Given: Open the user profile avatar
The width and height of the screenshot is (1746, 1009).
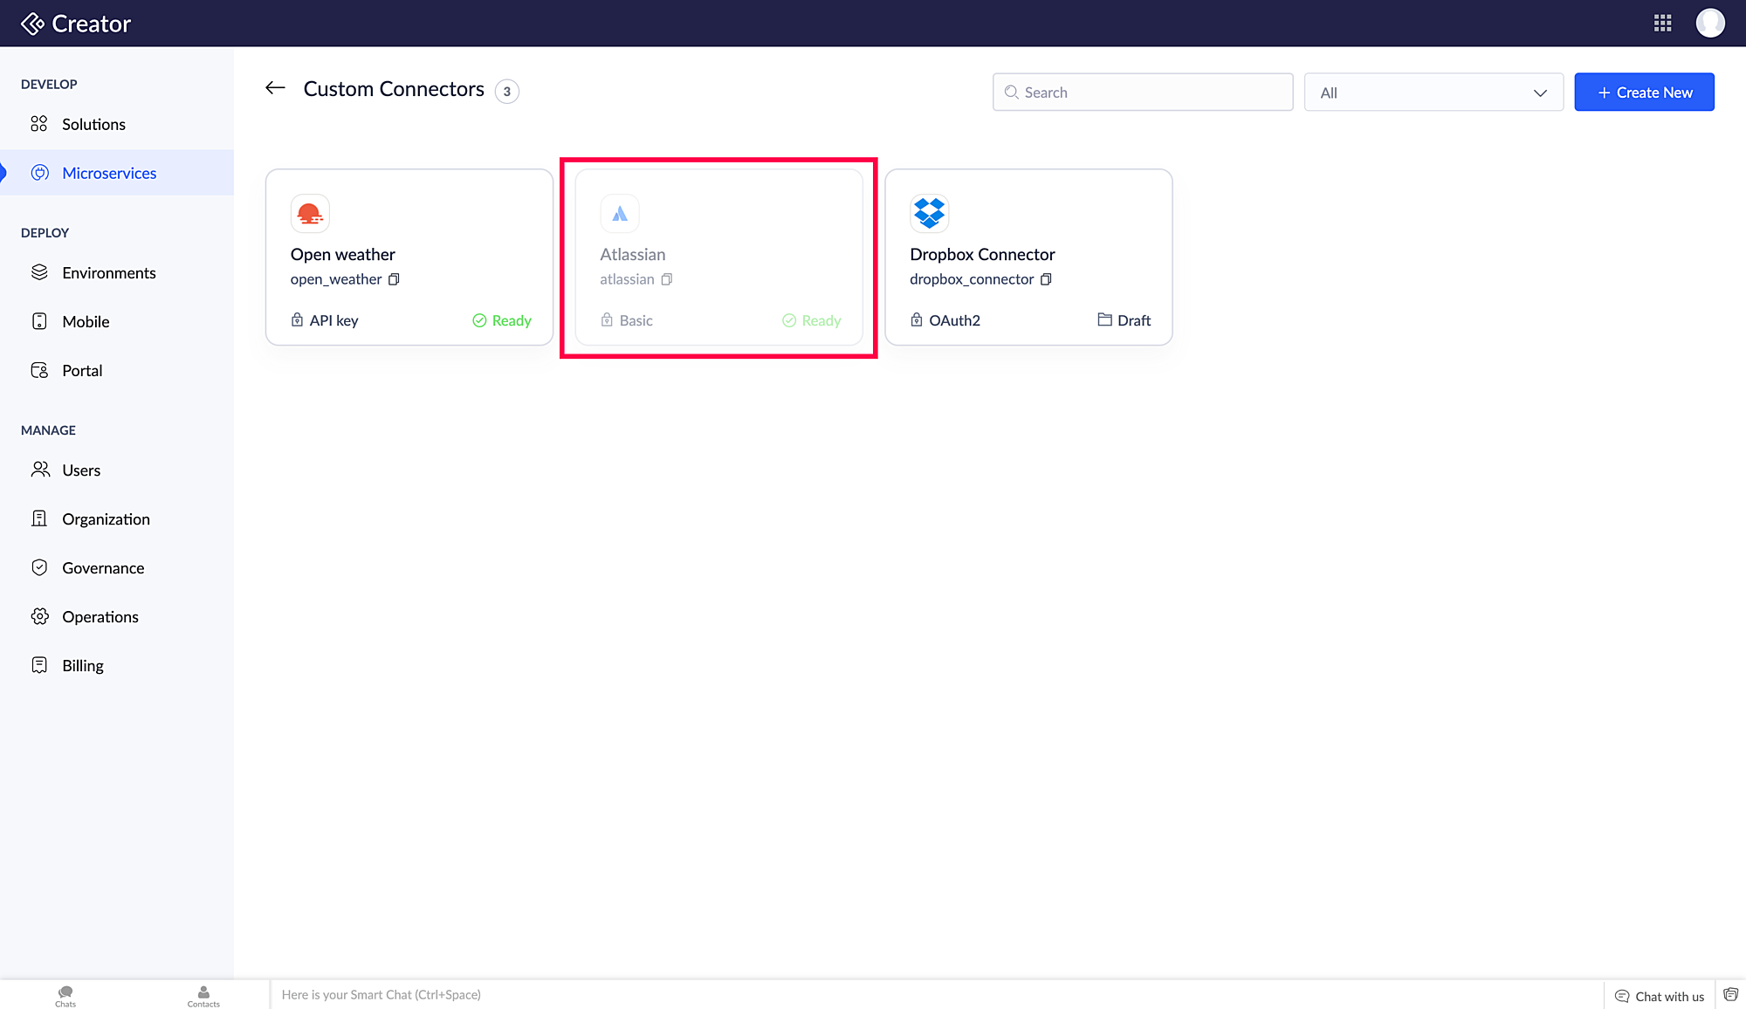Looking at the screenshot, I should pyautogui.click(x=1709, y=24).
